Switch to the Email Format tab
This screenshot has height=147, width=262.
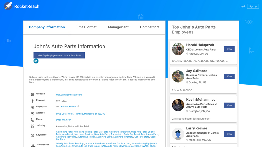click(86, 27)
